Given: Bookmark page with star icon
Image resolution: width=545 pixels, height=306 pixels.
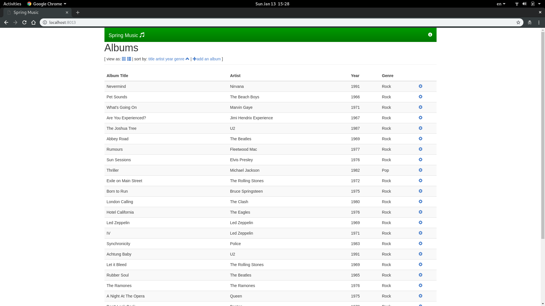Looking at the screenshot, I should coord(518,22).
